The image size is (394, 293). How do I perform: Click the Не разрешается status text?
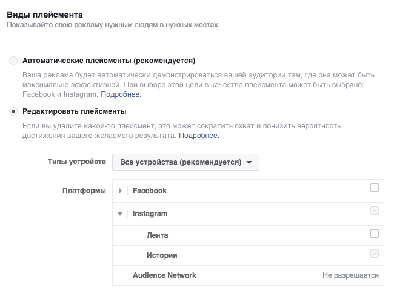pos(350,275)
